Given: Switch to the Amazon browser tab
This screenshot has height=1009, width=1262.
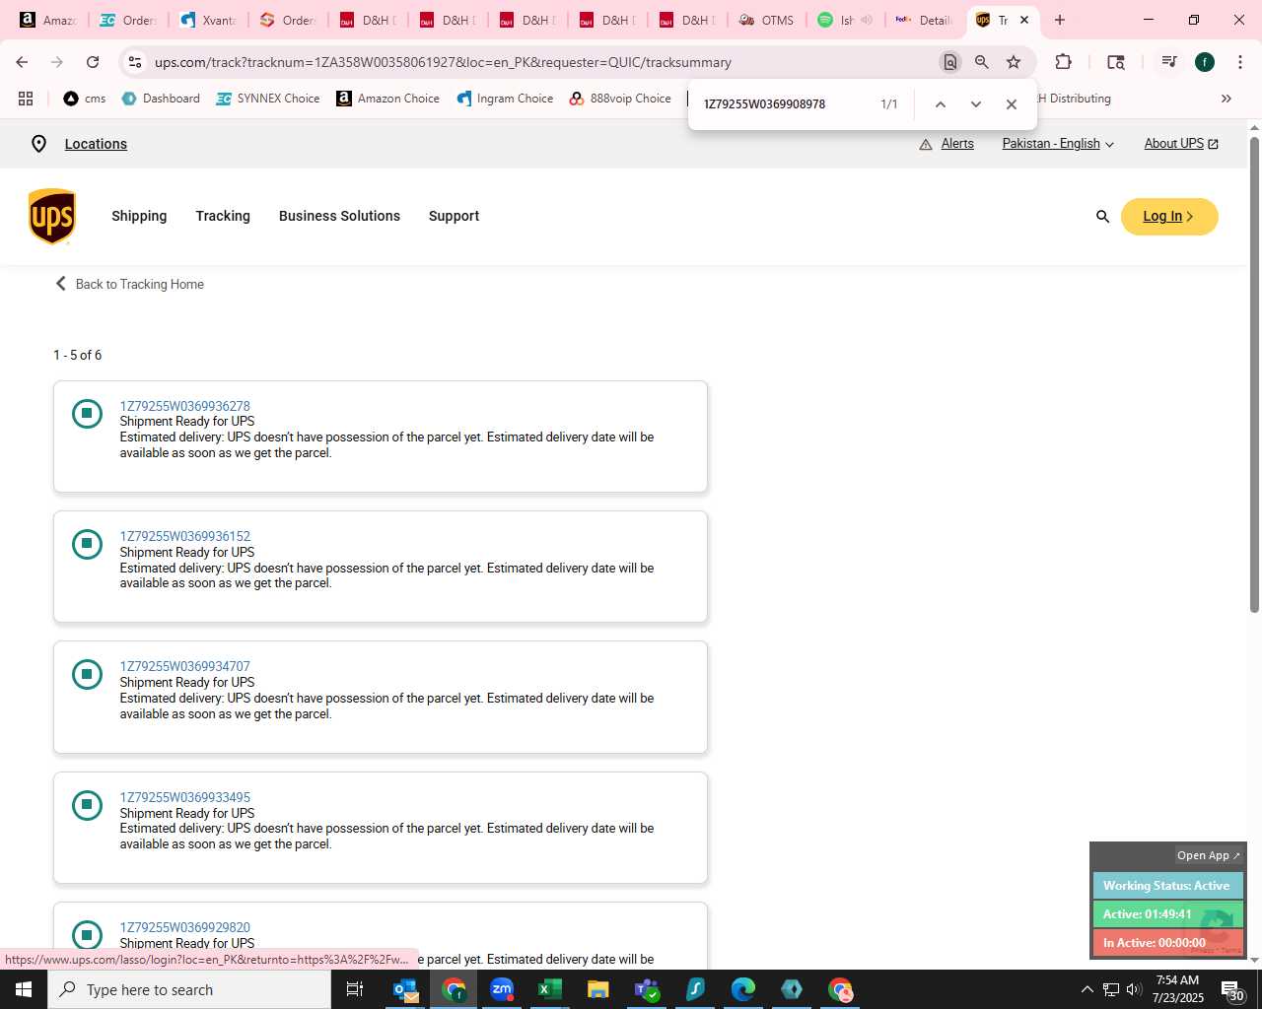Looking at the screenshot, I should coord(48,20).
